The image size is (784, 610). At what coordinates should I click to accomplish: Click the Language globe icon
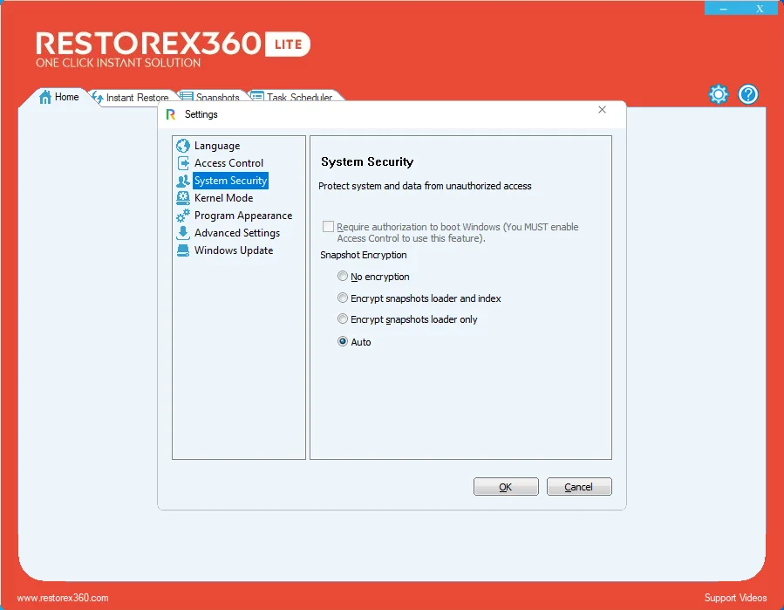coord(183,146)
